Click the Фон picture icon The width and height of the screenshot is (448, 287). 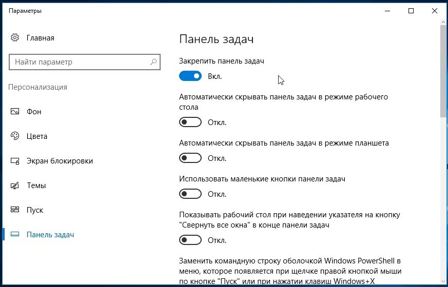tap(15, 111)
